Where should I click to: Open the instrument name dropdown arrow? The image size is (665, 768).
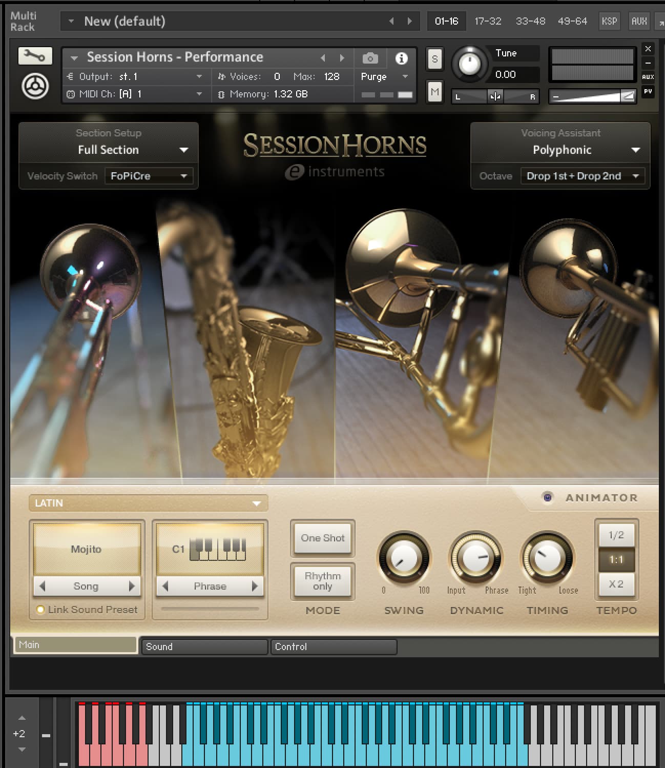coord(74,57)
